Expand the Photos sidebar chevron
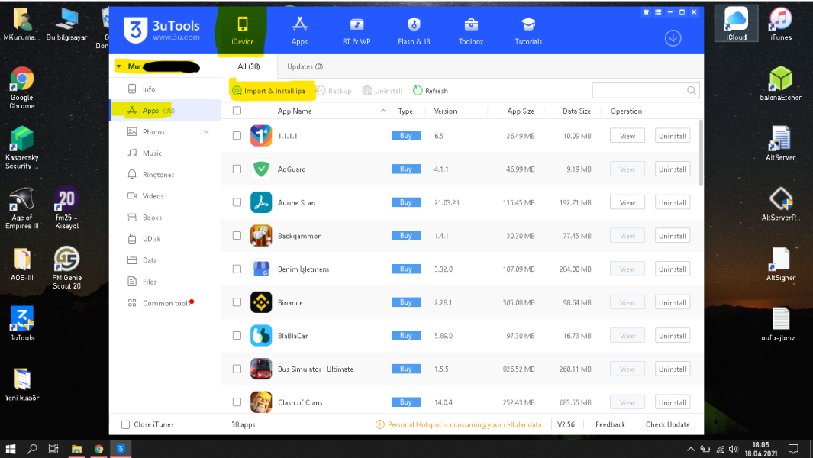Screen dimensions: 813x458 [206, 132]
